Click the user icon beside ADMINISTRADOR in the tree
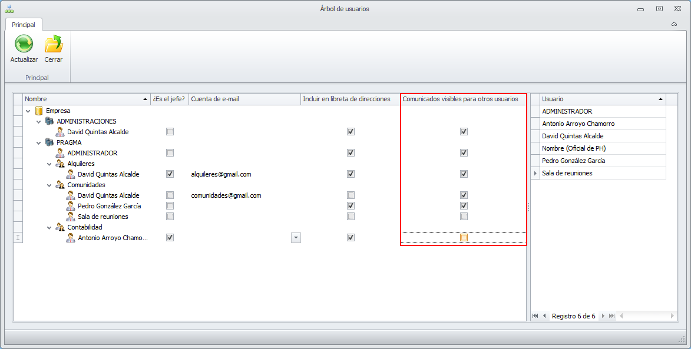This screenshot has height=349, width=691. (x=60, y=153)
